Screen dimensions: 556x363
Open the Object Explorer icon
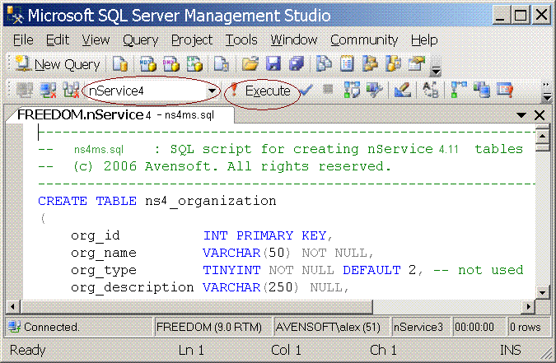click(370, 64)
